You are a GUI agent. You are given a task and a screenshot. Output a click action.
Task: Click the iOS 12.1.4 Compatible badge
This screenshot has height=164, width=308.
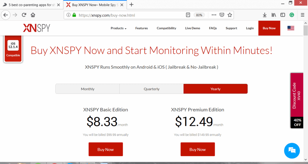click(13, 49)
